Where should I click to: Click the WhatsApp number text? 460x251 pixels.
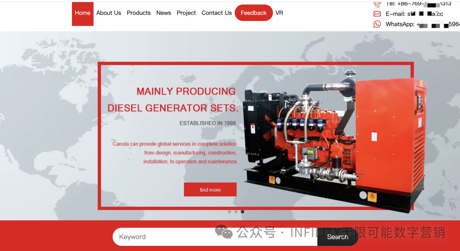pyautogui.click(x=423, y=24)
